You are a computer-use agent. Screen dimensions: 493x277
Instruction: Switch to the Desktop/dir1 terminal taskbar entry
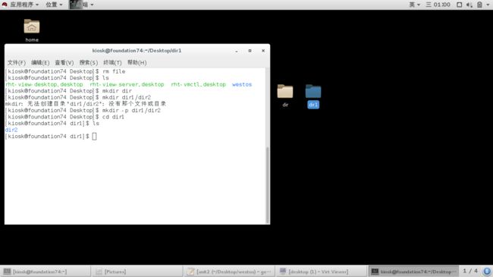pos(414,272)
